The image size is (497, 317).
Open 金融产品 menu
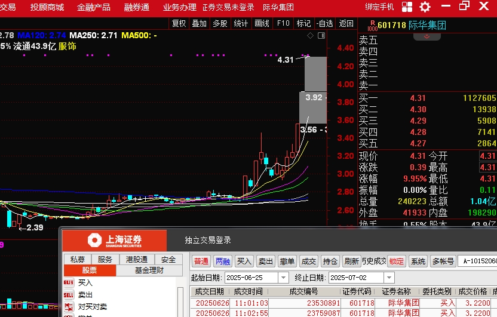94,7
